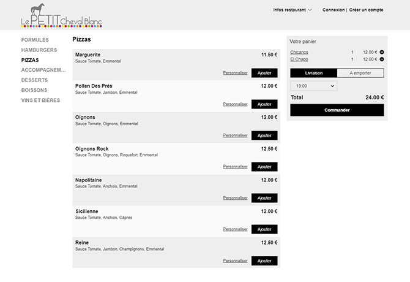Remove Chicanos from the cart
410x282 pixels.
pos(382,52)
